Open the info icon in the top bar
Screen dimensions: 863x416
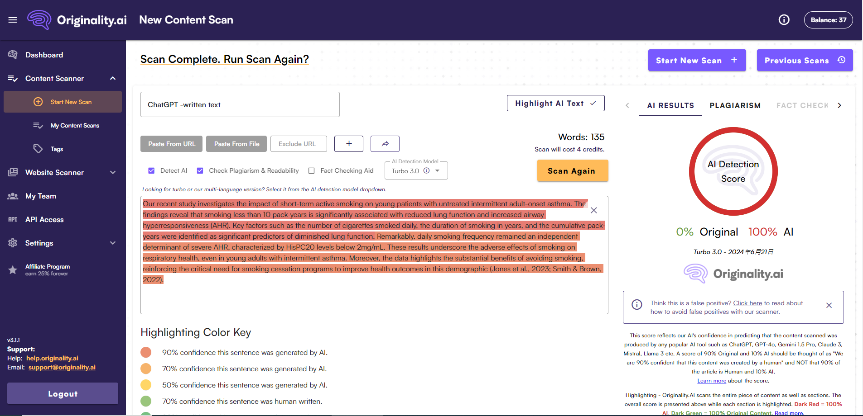click(783, 19)
